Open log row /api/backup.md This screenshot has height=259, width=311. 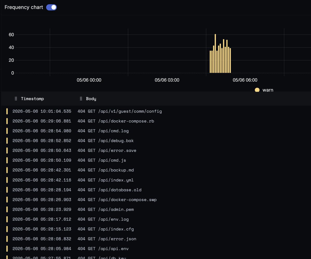[x=155, y=170]
